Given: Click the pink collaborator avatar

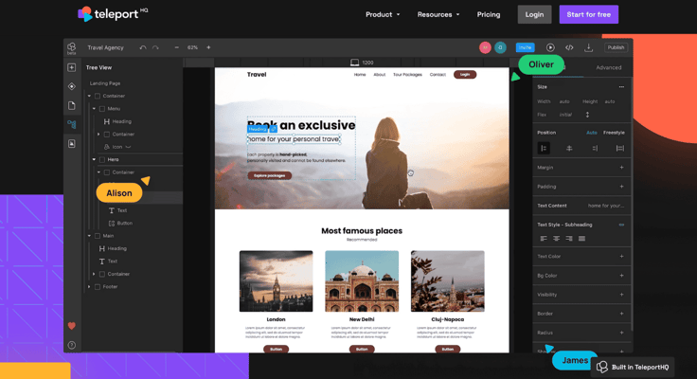Looking at the screenshot, I should point(485,47).
